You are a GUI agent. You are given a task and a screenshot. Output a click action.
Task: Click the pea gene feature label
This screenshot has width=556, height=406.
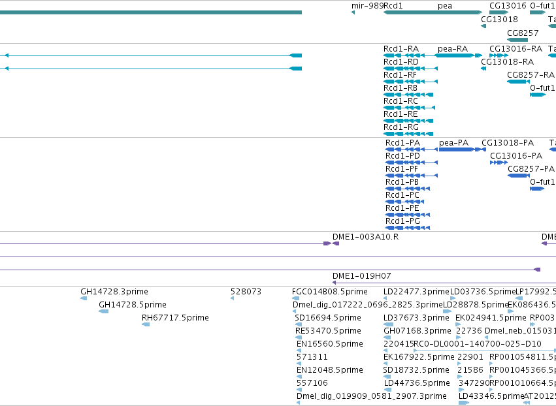[445, 7]
